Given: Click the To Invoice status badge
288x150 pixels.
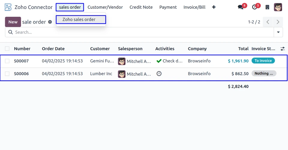Looking at the screenshot, I should click(263, 61).
